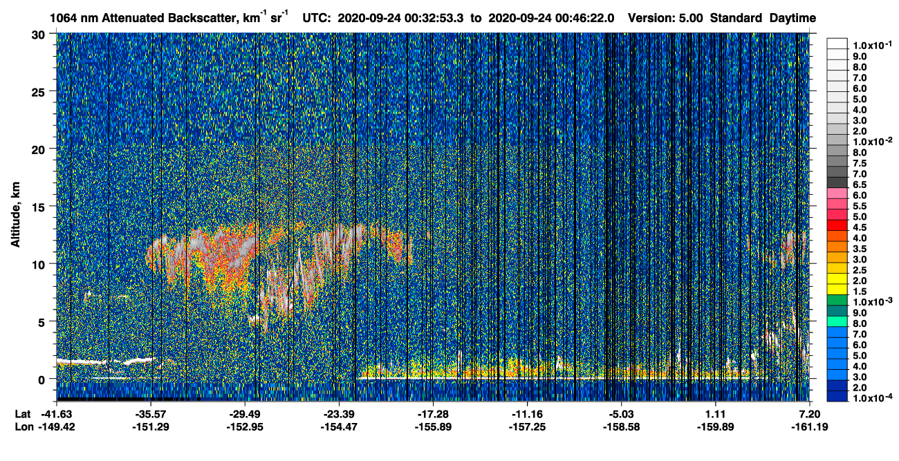Click the altitude tick label '10'
The width and height of the screenshot is (899, 461).
(x=40, y=264)
